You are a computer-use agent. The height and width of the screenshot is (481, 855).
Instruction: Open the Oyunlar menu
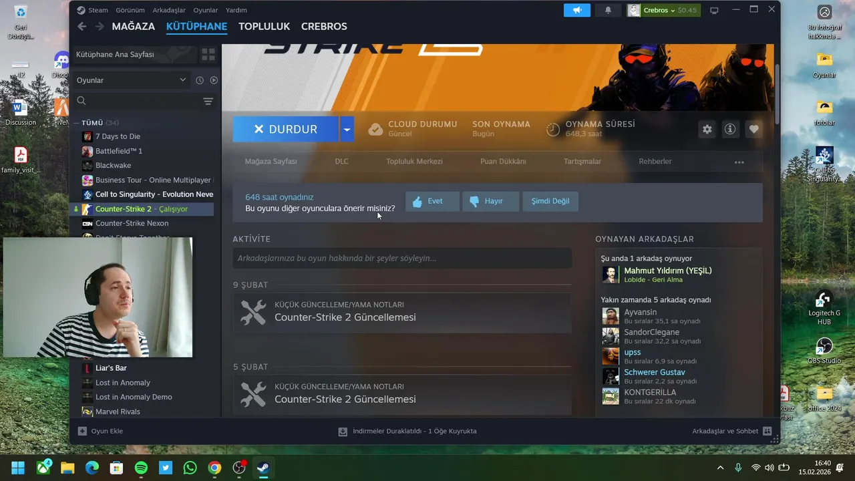pyautogui.click(x=206, y=10)
